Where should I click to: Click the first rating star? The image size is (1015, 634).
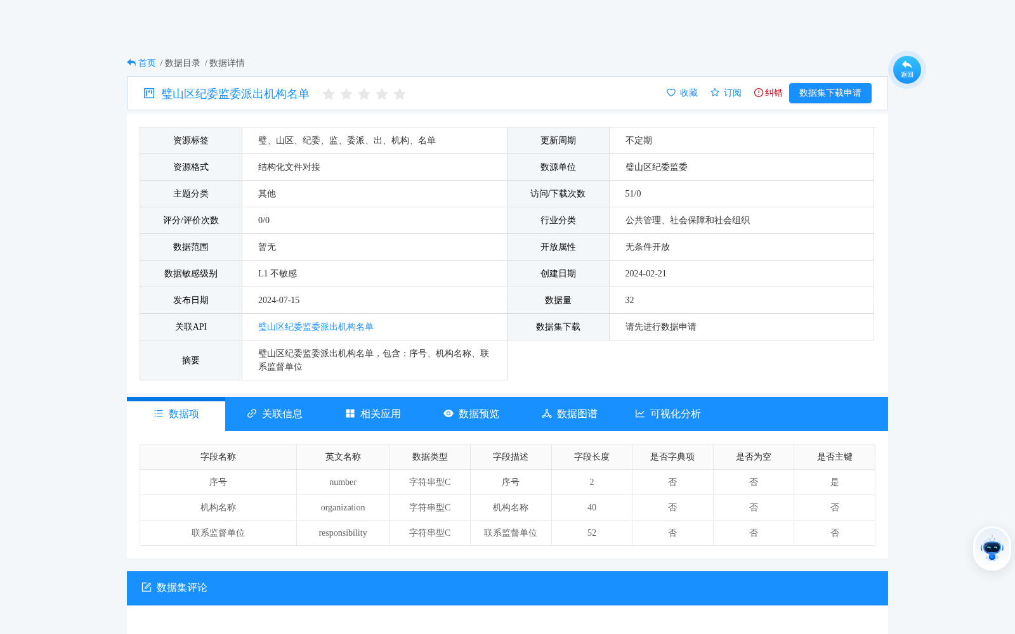329,94
